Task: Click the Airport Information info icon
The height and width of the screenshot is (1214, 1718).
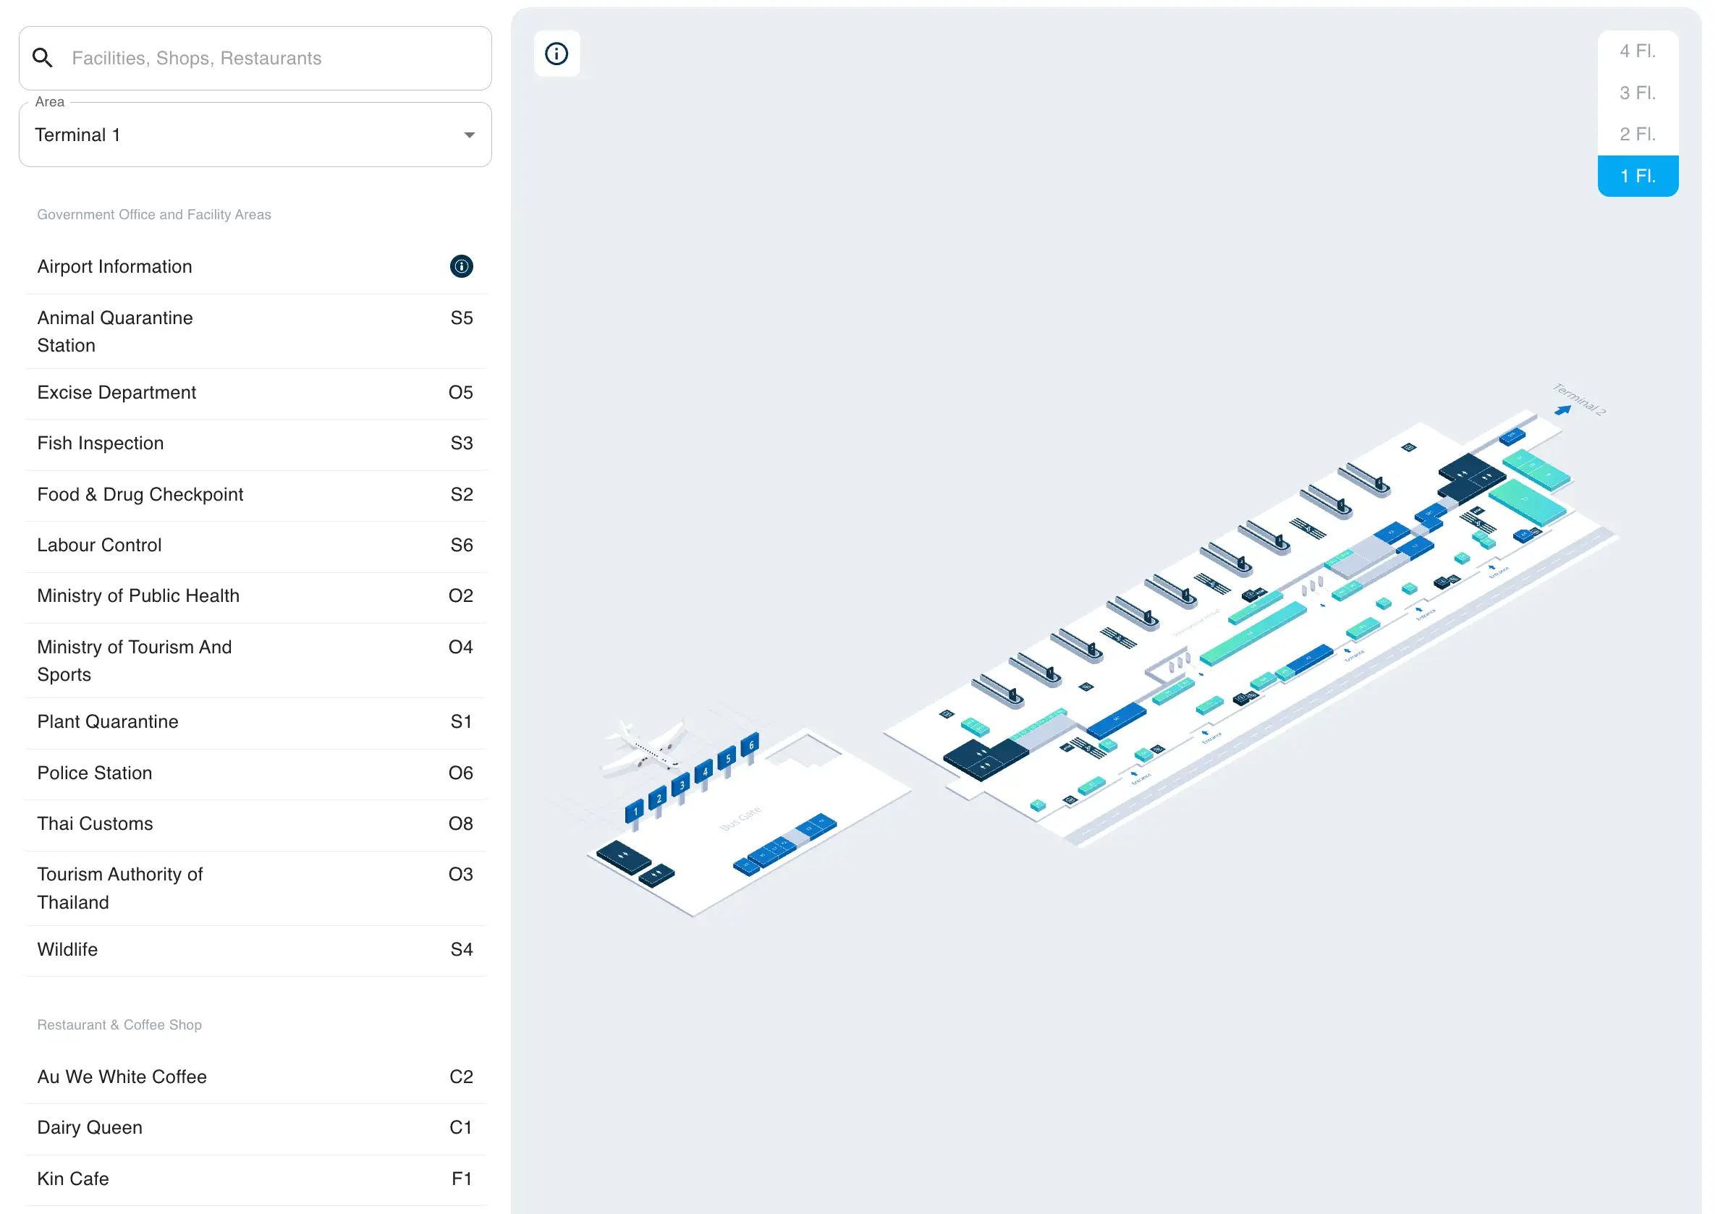Action: point(461,266)
